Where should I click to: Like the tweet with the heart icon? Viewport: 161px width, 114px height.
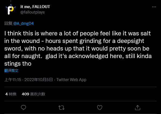click(100, 108)
